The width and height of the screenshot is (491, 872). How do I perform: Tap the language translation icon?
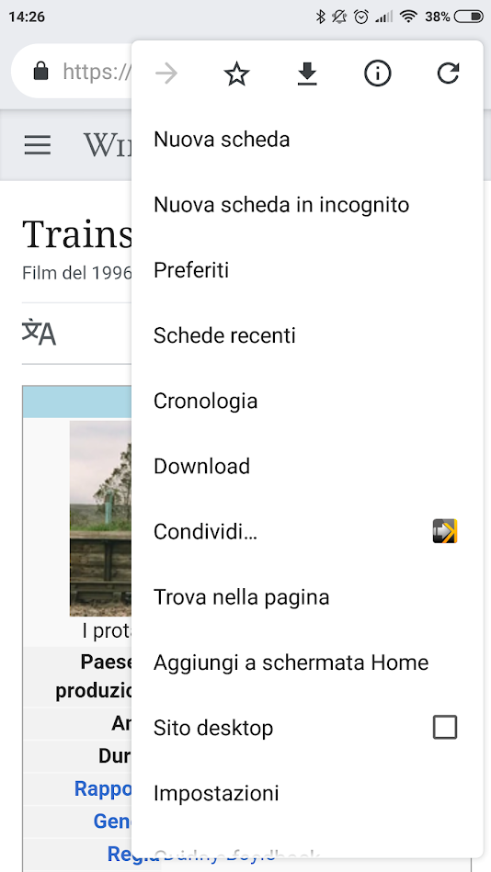point(39,332)
